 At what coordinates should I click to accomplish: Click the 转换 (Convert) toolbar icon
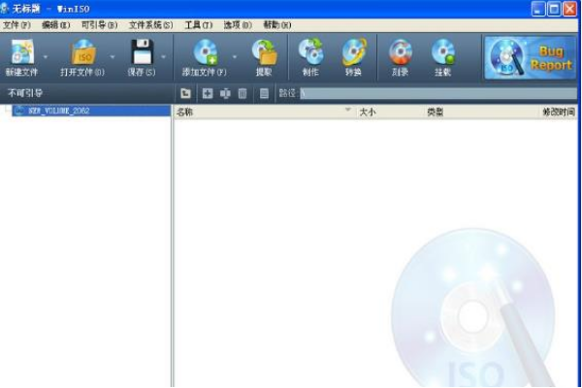(x=354, y=52)
